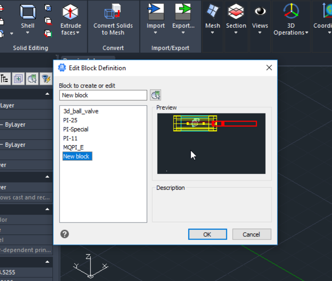This screenshot has height=281, width=332.
Task: Collapse the top properties section arrow
Action: tap(47, 94)
